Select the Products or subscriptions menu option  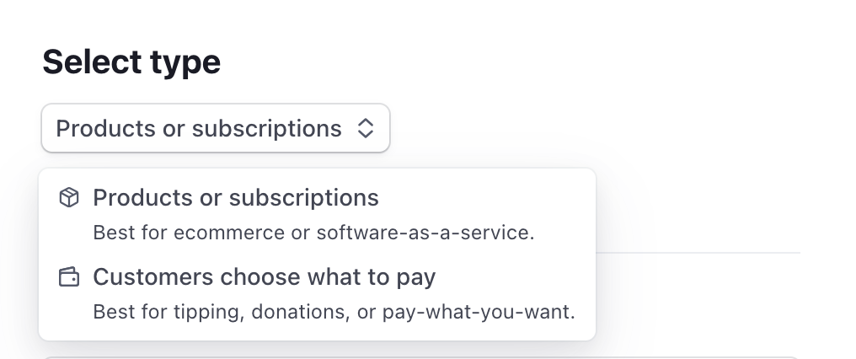(x=317, y=214)
